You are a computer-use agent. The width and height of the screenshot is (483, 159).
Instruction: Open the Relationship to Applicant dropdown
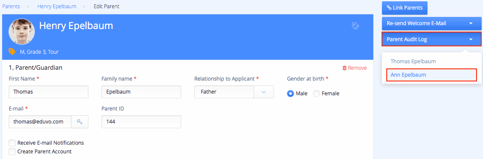pos(234,92)
